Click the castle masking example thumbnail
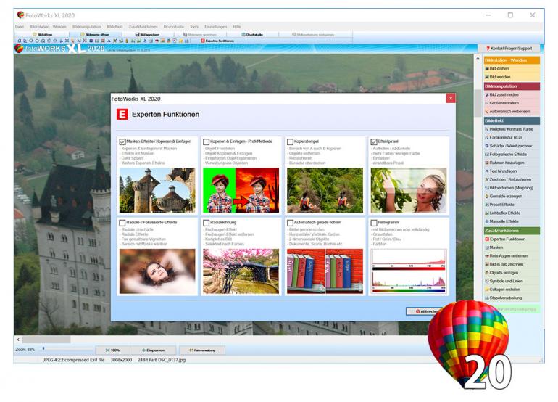558x402 pixels. click(x=157, y=190)
